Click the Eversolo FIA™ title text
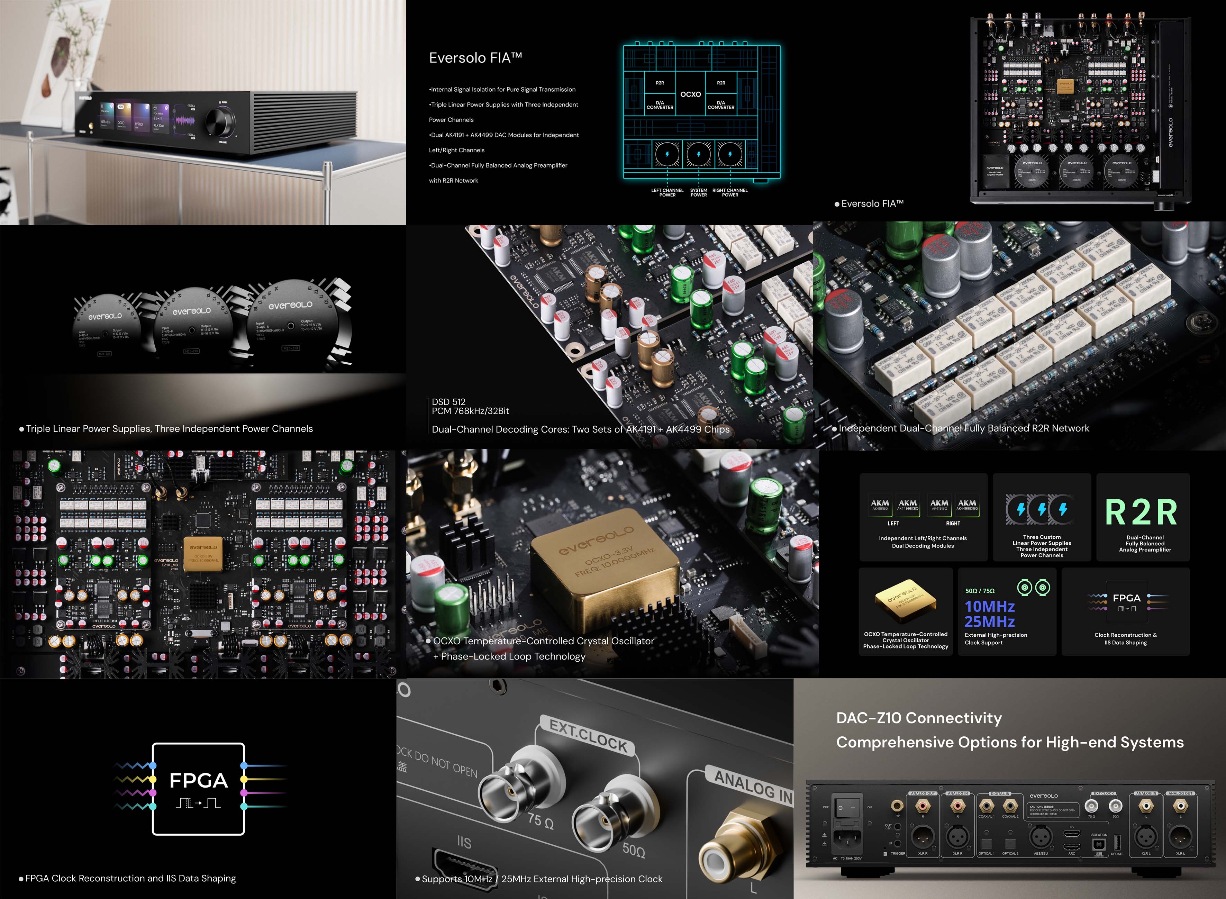The height and width of the screenshot is (899, 1226). tap(475, 58)
